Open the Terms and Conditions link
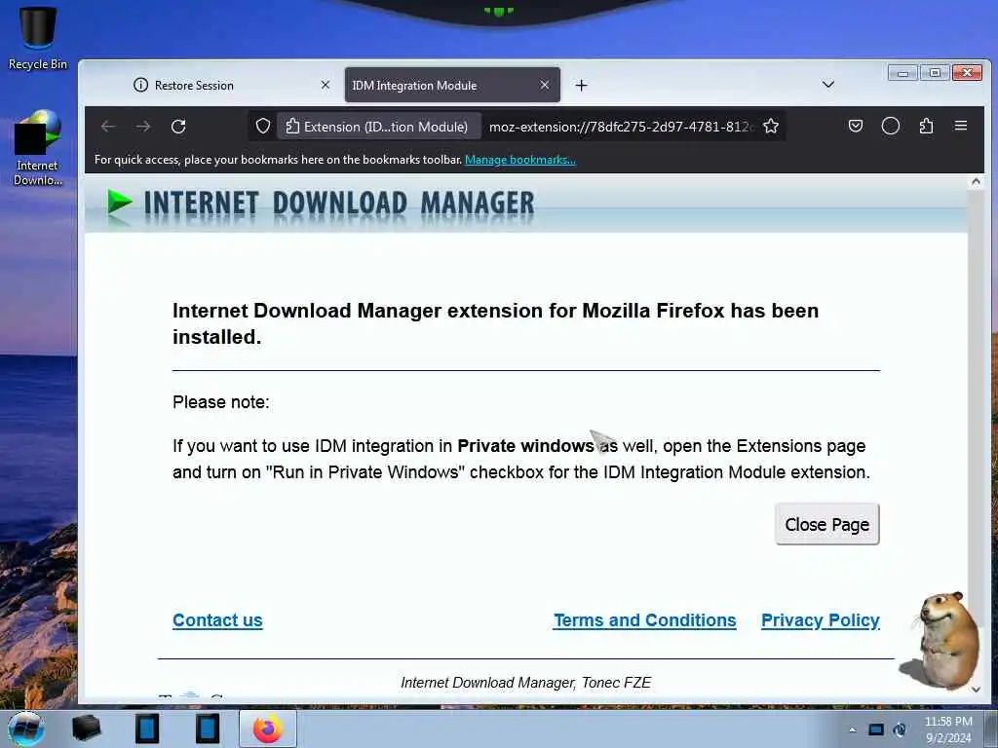Viewport: 998px width, 748px height. coord(645,620)
